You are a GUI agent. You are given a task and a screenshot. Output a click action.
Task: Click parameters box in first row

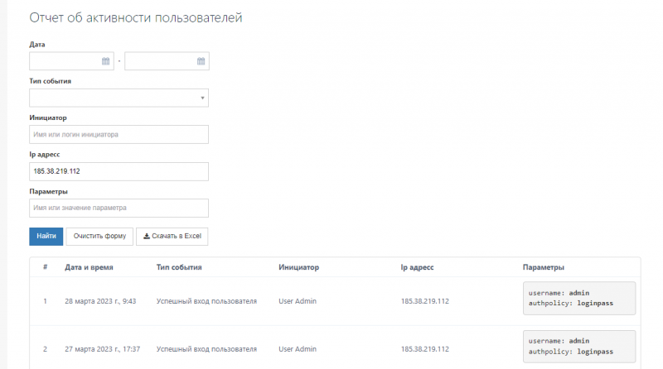click(578, 298)
